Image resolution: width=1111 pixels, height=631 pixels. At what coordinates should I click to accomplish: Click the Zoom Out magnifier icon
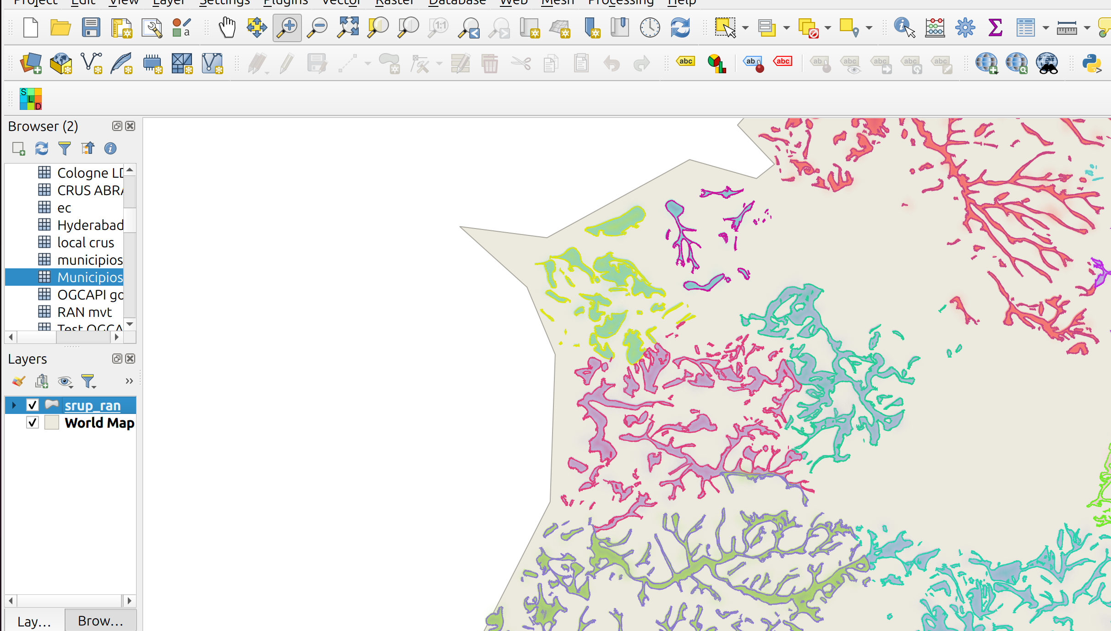pyautogui.click(x=317, y=28)
